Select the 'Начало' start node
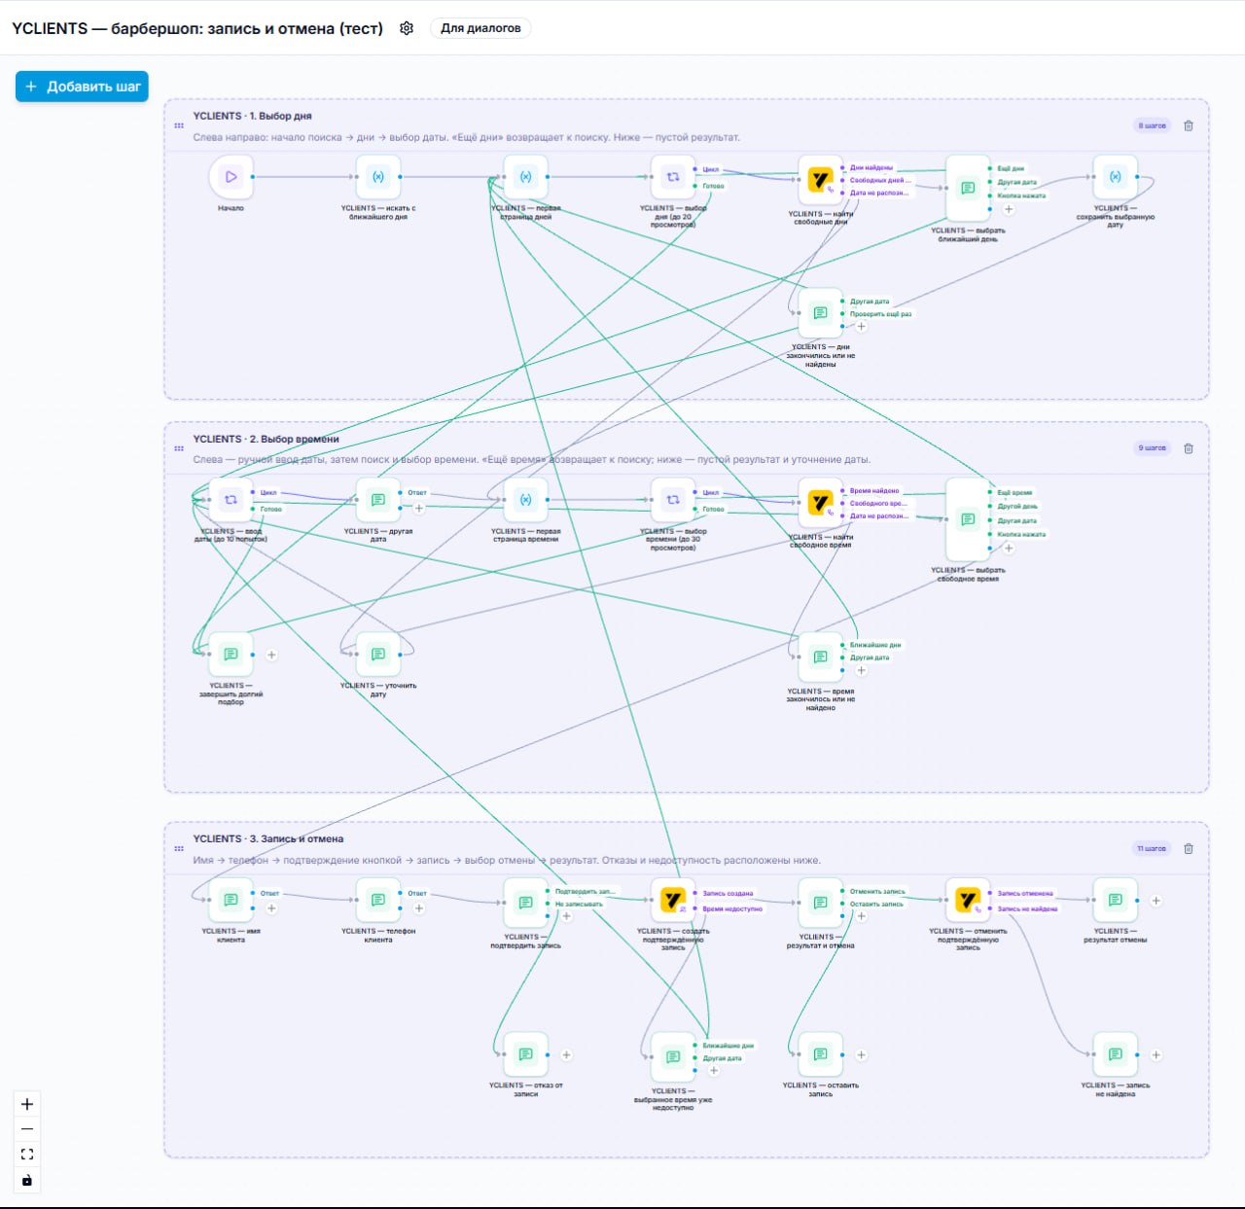 click(x=231, y=177)
